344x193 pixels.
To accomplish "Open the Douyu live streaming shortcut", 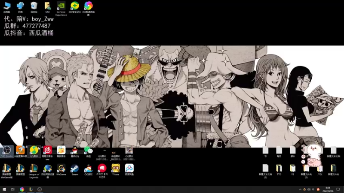I will tap(20, 152).
